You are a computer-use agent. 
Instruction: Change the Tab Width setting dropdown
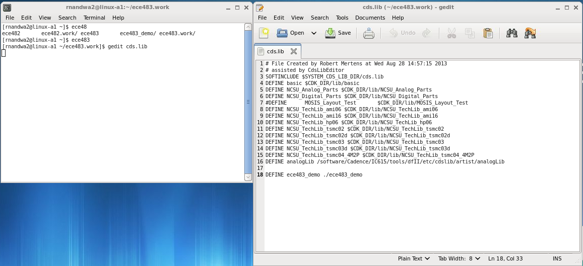tap(459, 258)
